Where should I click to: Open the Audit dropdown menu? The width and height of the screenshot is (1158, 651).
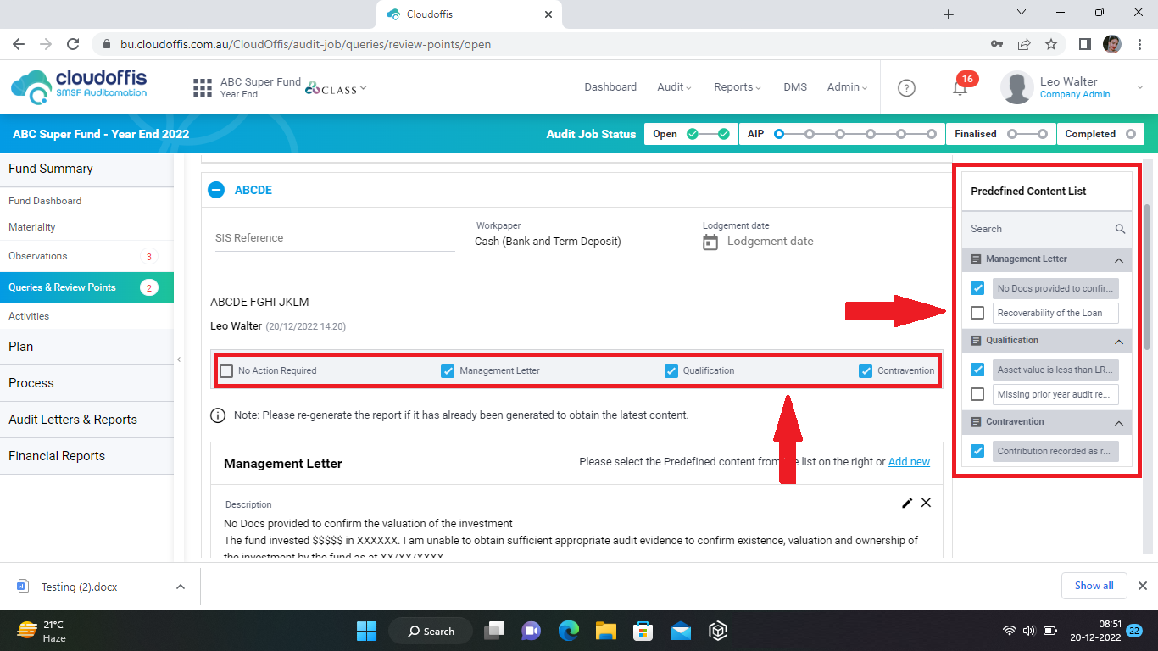coord(674,87)
